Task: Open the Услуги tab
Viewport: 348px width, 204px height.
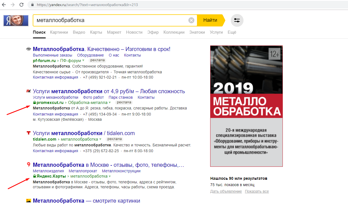Action: point(216,32)
